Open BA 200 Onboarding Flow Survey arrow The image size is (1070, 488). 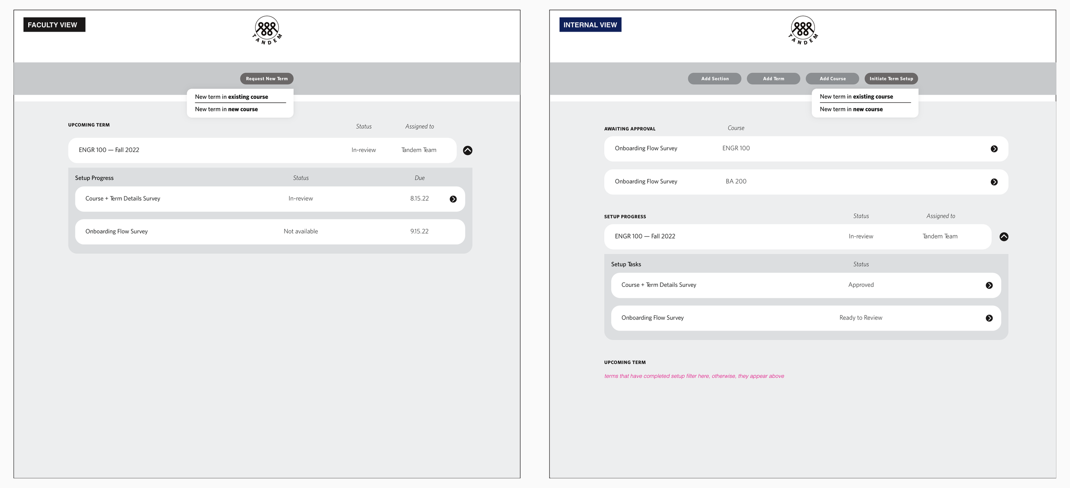(994, 182)
